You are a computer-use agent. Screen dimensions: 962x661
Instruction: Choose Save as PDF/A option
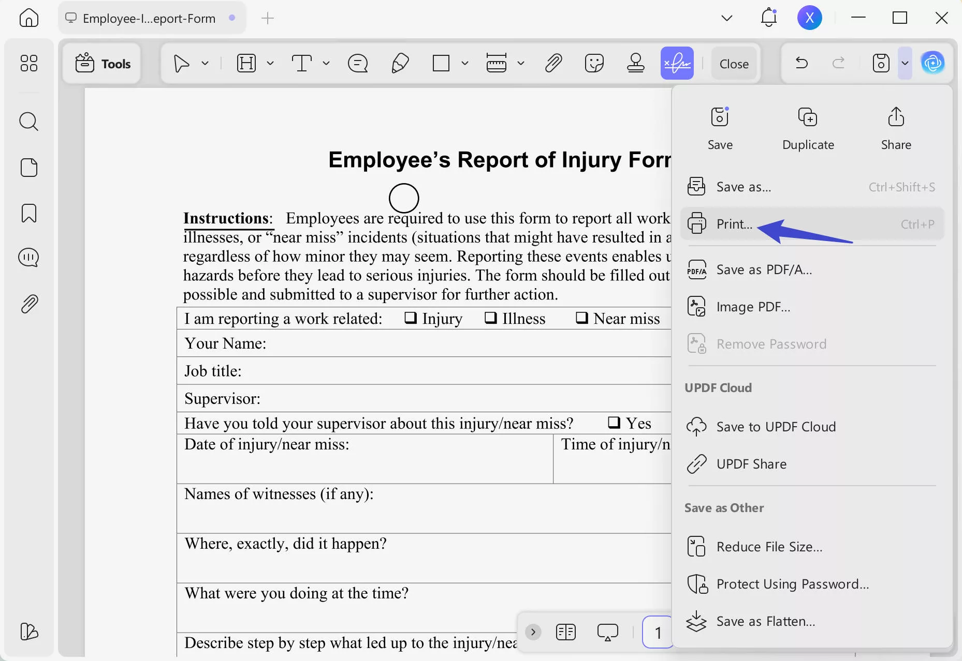pos(764,269)
